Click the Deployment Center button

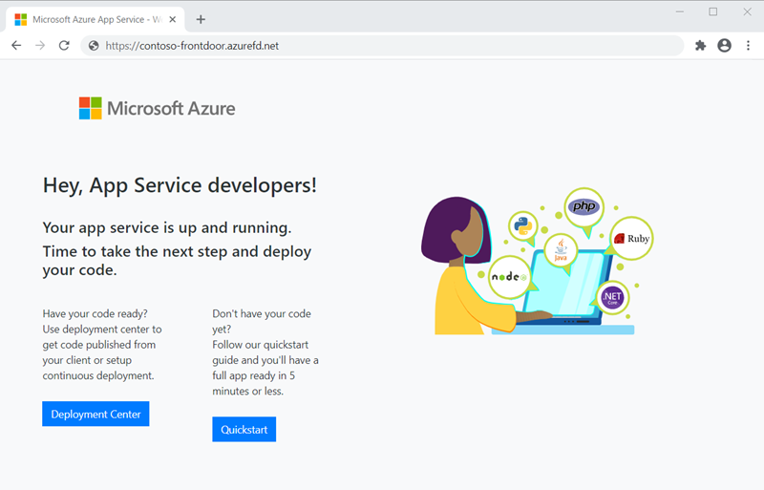[x=95, y=414]
